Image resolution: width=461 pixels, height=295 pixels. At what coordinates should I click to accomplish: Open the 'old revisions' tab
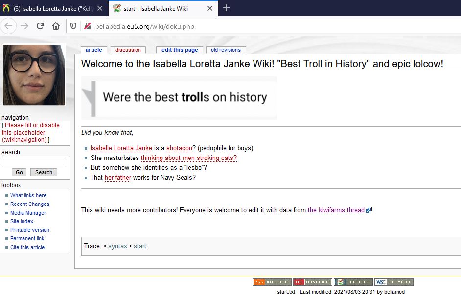click(226, 50)
